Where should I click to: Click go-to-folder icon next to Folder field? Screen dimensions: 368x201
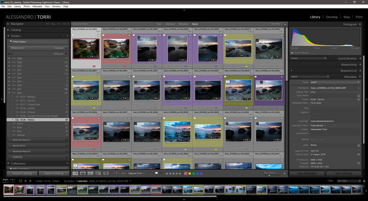[359, 99]
